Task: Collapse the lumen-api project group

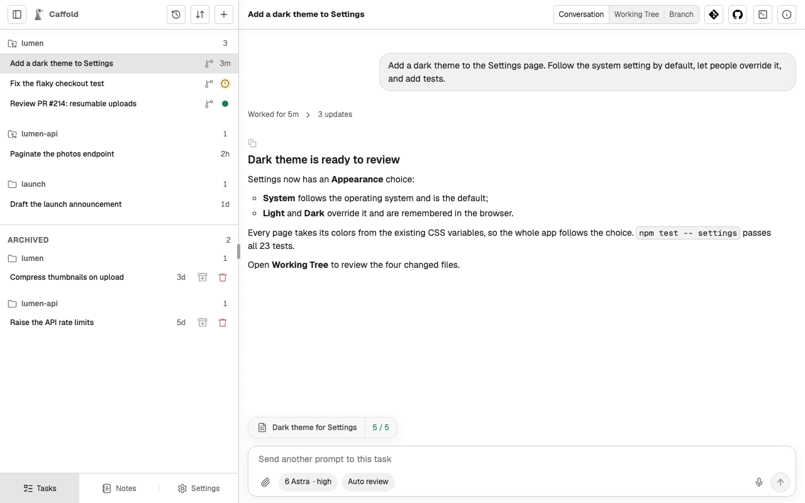Action: click(119, 134)
